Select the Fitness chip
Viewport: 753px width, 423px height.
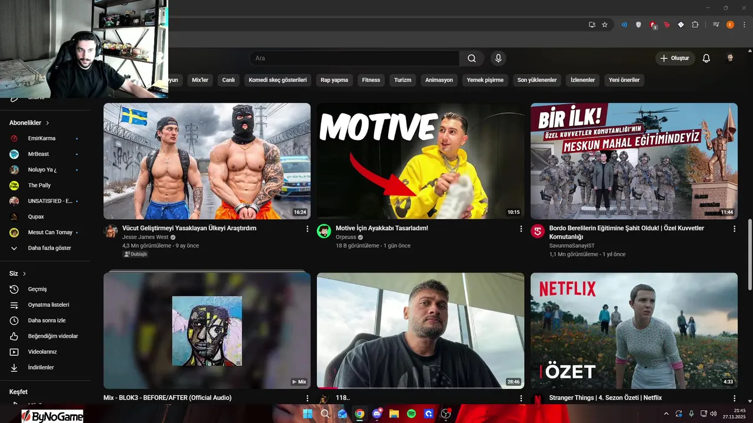371,80
